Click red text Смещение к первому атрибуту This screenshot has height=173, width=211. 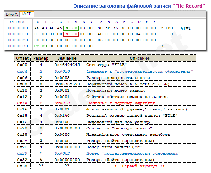[x=121, y=103]
